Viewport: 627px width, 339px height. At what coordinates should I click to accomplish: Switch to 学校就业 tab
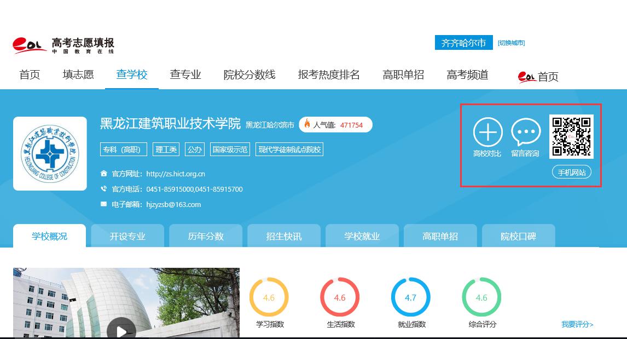(362, 236)
